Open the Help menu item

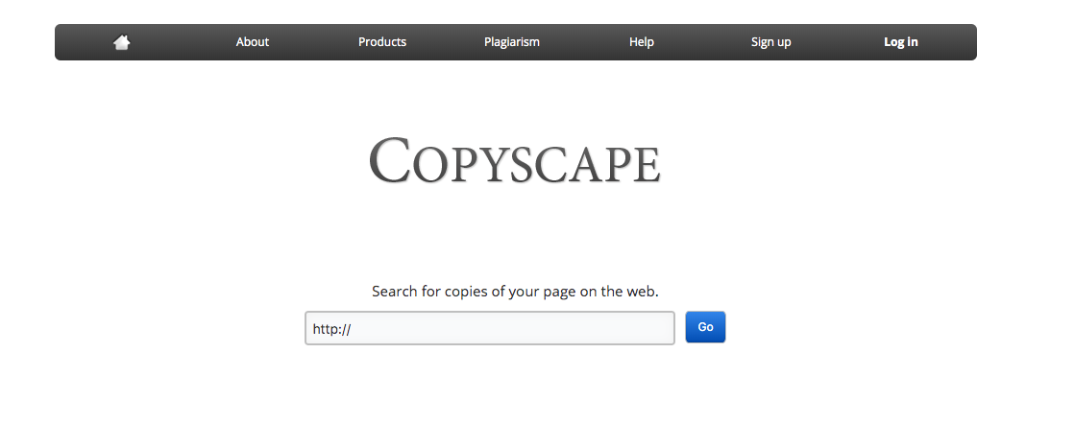tap(641, 42)
